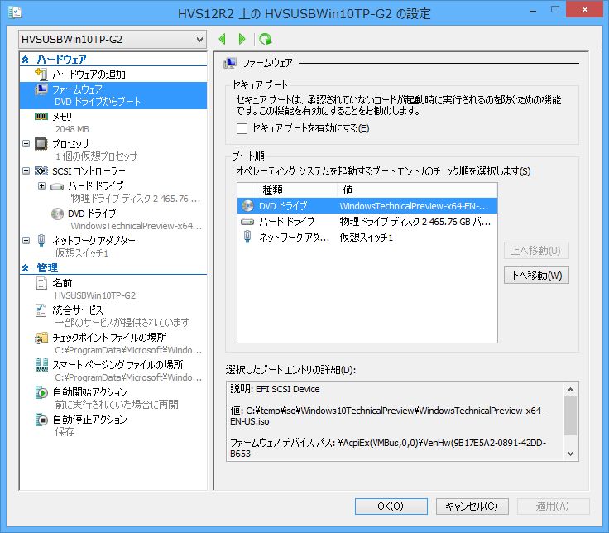Click the 説明: EFI SCSI Device text
The height and width of the screenshot is (533, 609).
point(275,389)
